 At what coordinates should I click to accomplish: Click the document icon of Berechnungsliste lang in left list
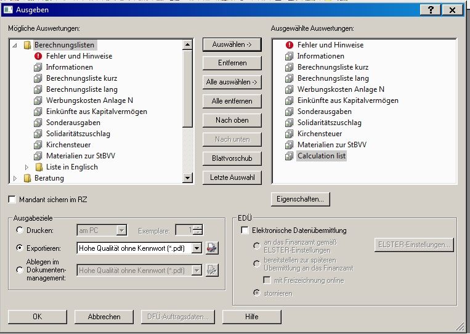pyautogui.click(x=38, y=89)
